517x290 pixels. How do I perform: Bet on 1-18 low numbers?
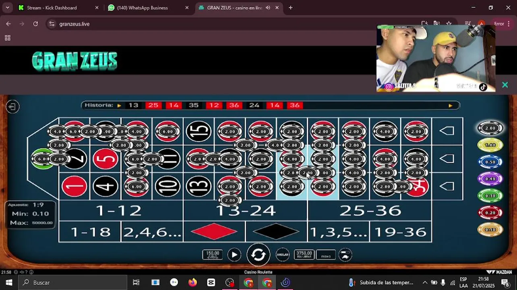coord(90,232)
